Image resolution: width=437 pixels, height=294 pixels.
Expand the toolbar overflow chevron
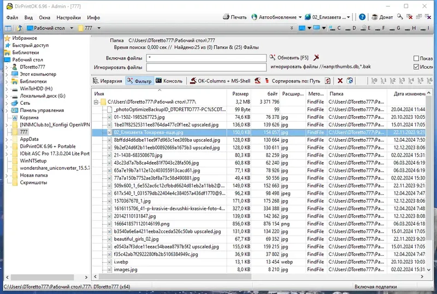292,28
